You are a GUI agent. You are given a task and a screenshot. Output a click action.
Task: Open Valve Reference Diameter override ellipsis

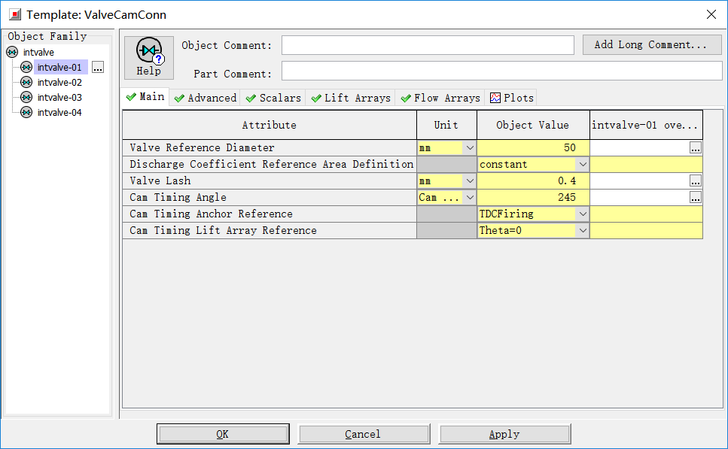pyautogui.click(x=695, y=148)
